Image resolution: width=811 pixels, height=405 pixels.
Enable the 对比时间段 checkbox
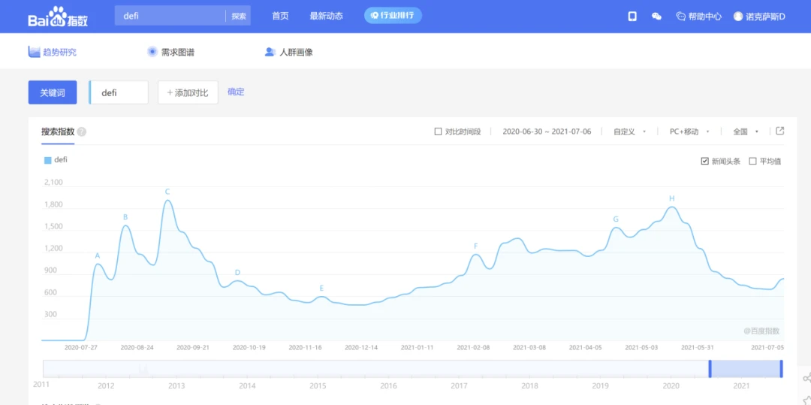438,131
